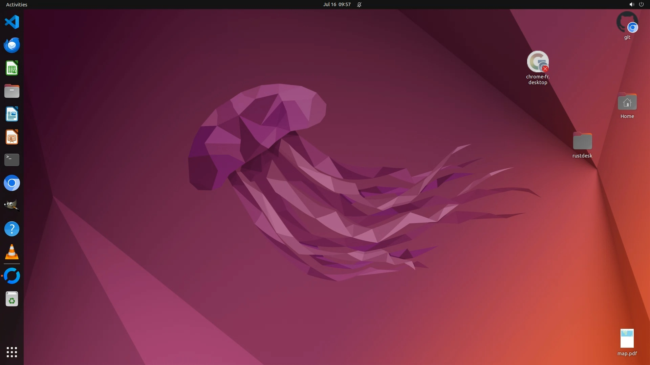Open the Trash from dock
Screen dimensions: 650x365
tap(12, 299)
